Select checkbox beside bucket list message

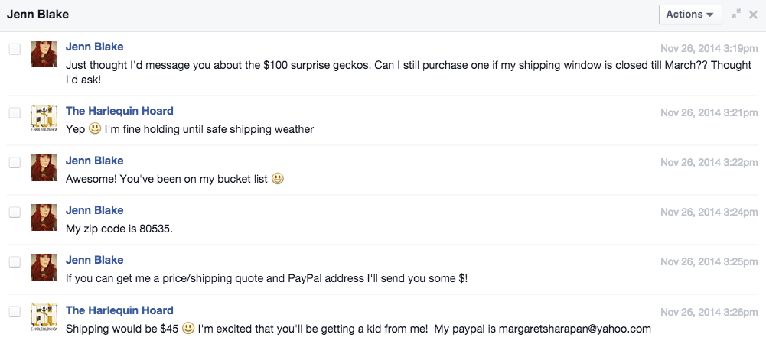pyautogui.click(x=15, y=163)
